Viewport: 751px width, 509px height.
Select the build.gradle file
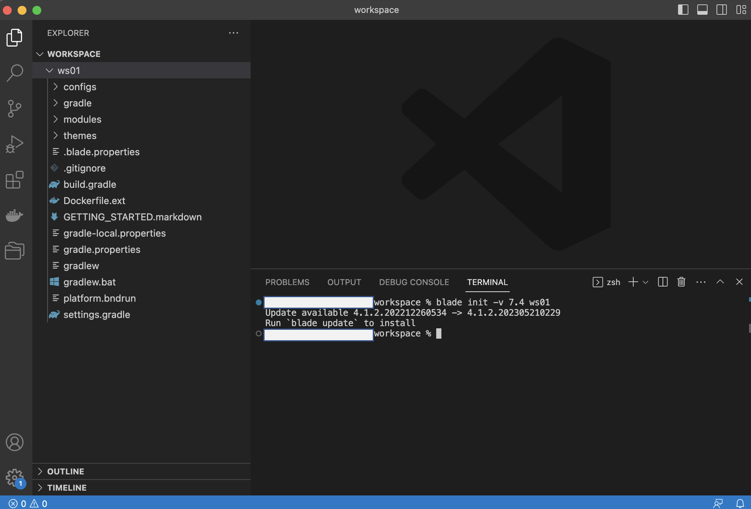point(90,184)
